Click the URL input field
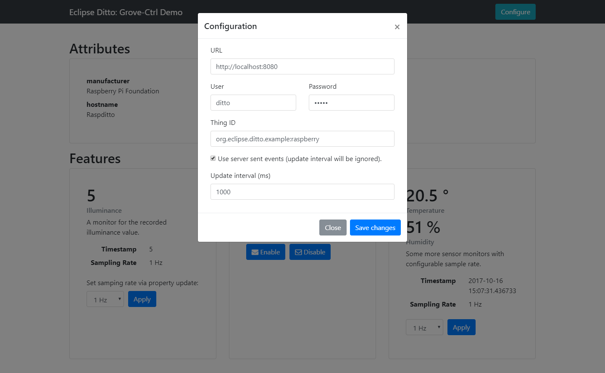This screenshot has width=605, height=373. [302, 66]
